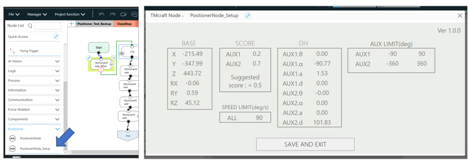This screenshot has width=469, height=162.
Task: Click the SAVE AND EXIT button
Action: coord(305,144)
